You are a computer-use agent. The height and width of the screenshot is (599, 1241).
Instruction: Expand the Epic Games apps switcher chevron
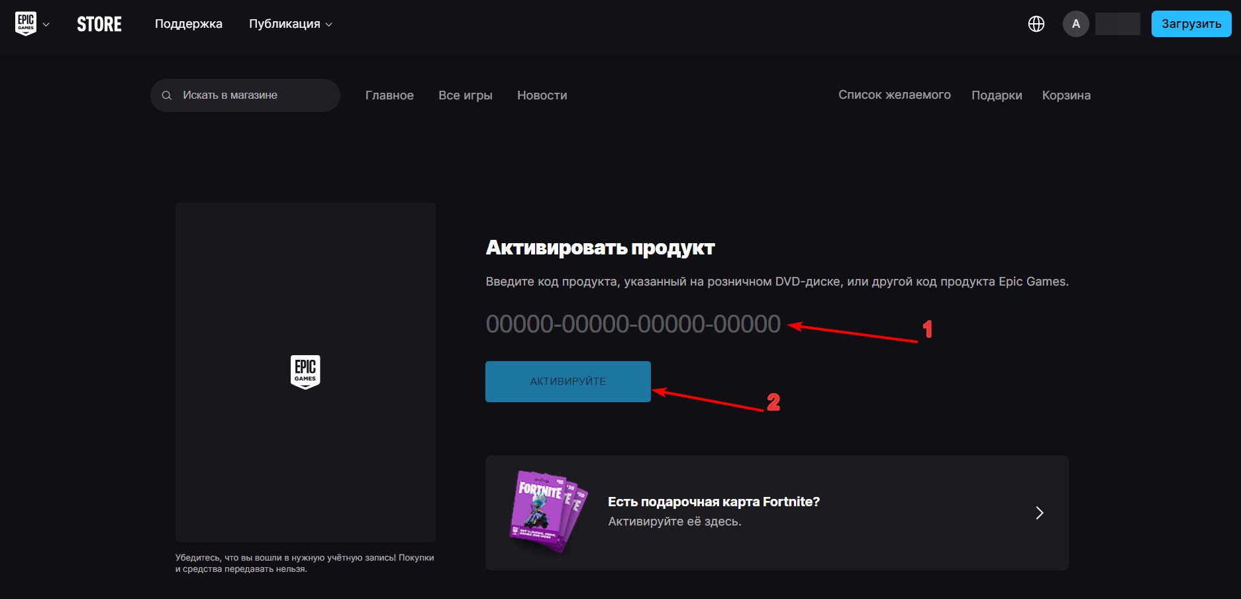(46, 23)
